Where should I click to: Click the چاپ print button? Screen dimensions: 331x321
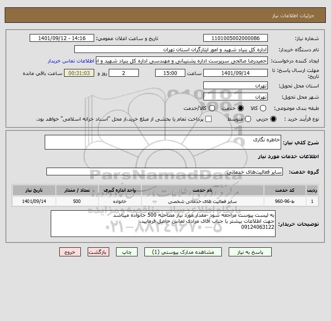pyautogui.click(x=127, y=252)
